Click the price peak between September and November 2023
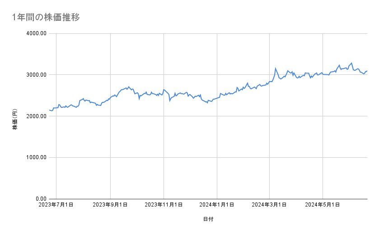The height and width of the screenshot is (234, 379). (129, 87)
